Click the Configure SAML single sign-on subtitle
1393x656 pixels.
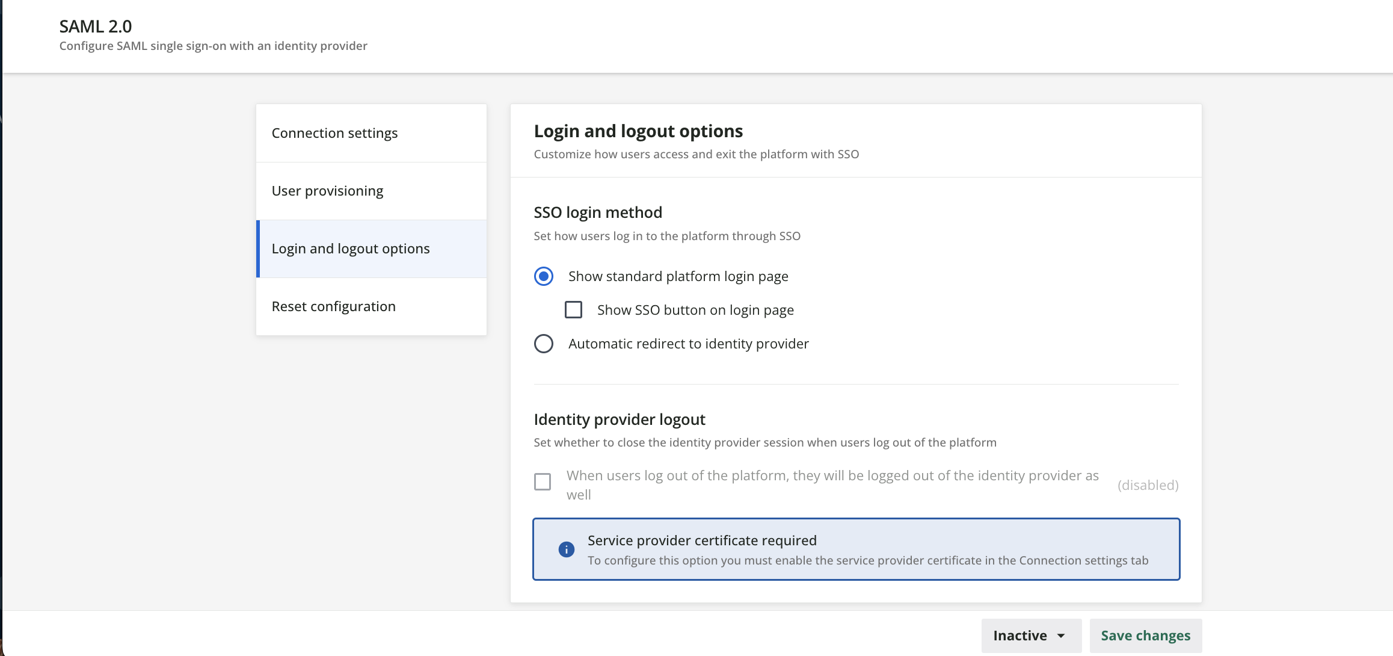tap(213, 46)
